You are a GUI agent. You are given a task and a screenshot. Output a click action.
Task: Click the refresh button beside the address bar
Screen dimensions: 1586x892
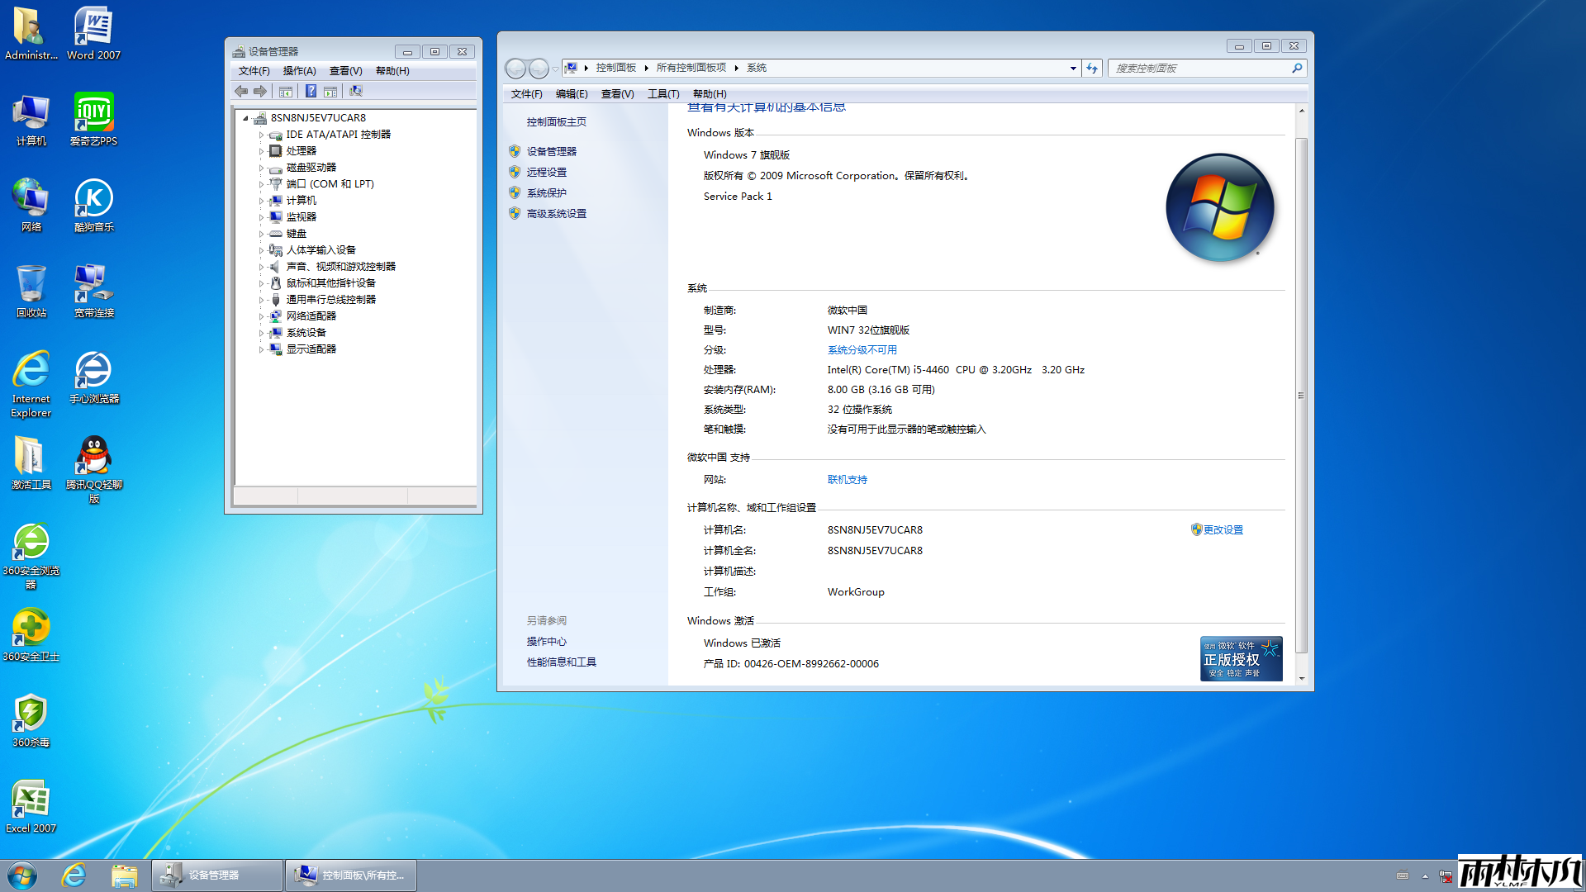(x=1092, y=68)
